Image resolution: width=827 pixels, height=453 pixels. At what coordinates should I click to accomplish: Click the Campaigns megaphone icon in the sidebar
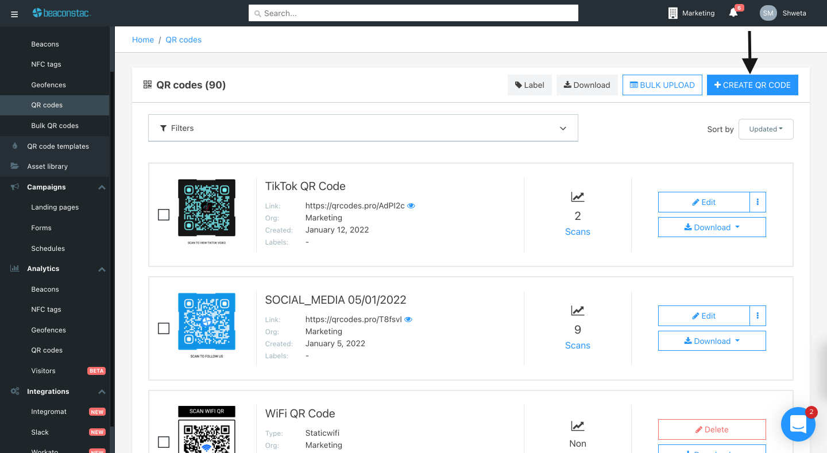coord(14,187)
